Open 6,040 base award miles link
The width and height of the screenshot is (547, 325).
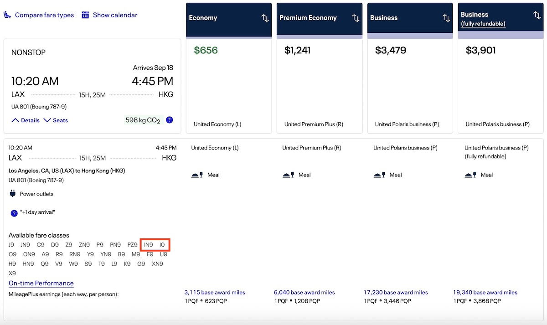(304, 293)
